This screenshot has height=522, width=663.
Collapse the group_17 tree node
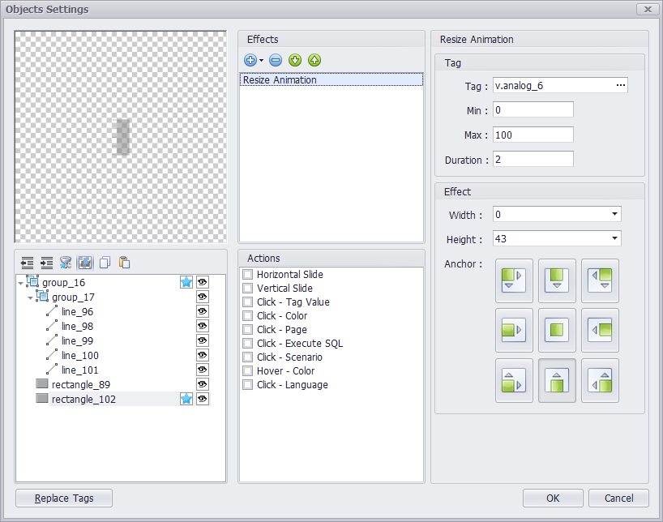coord(30,297)
